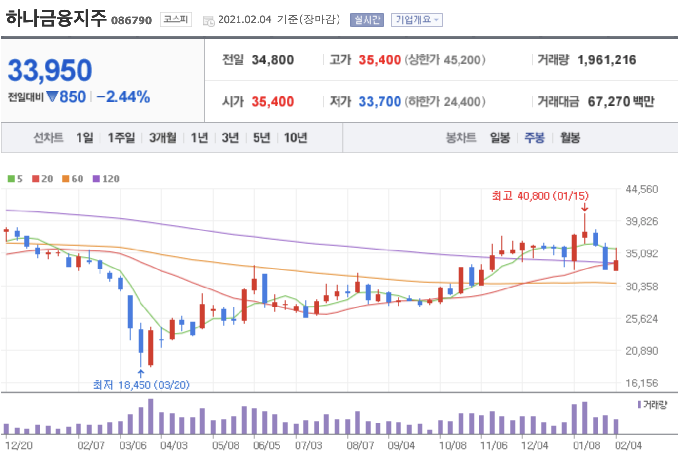Image resolution: width=678 pixels, height=461 pixels.
Task: Click the trading value 67,270 백만
Action: click(x=621, y=102)
